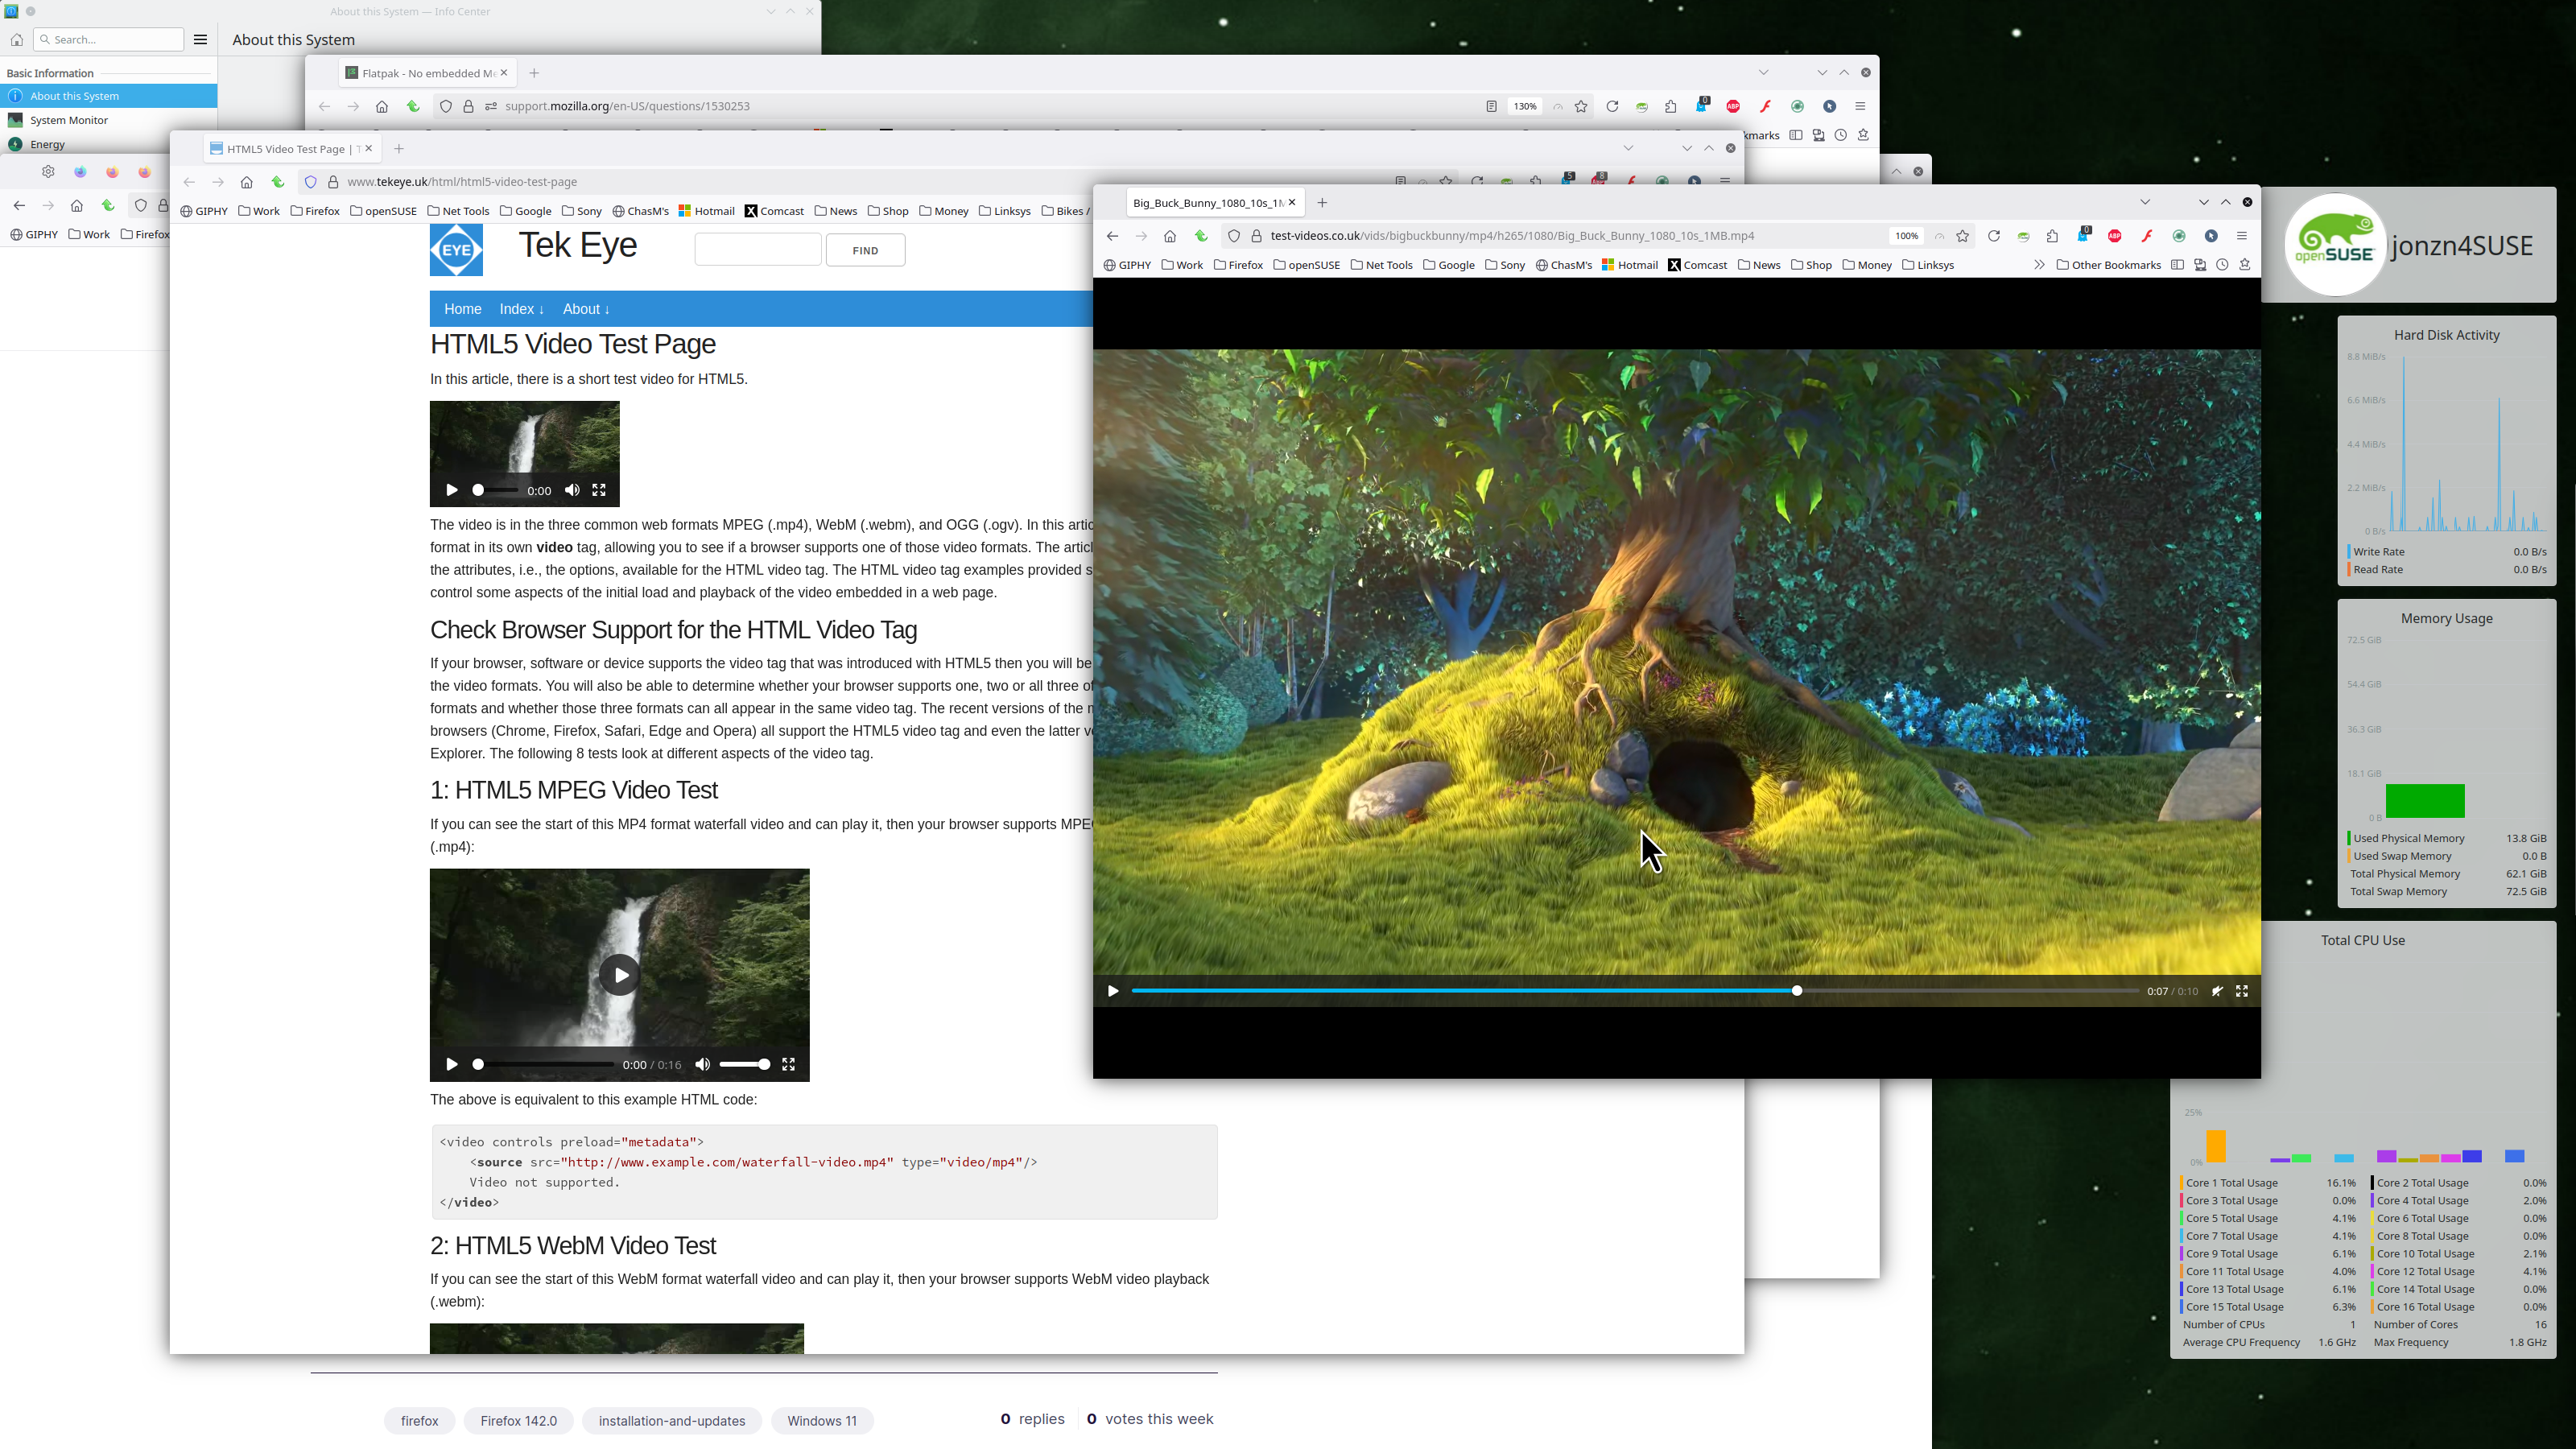Click the Firefox 142.0 tag link
This screenshot has height=1449, width=2576.
point(518,1420)
